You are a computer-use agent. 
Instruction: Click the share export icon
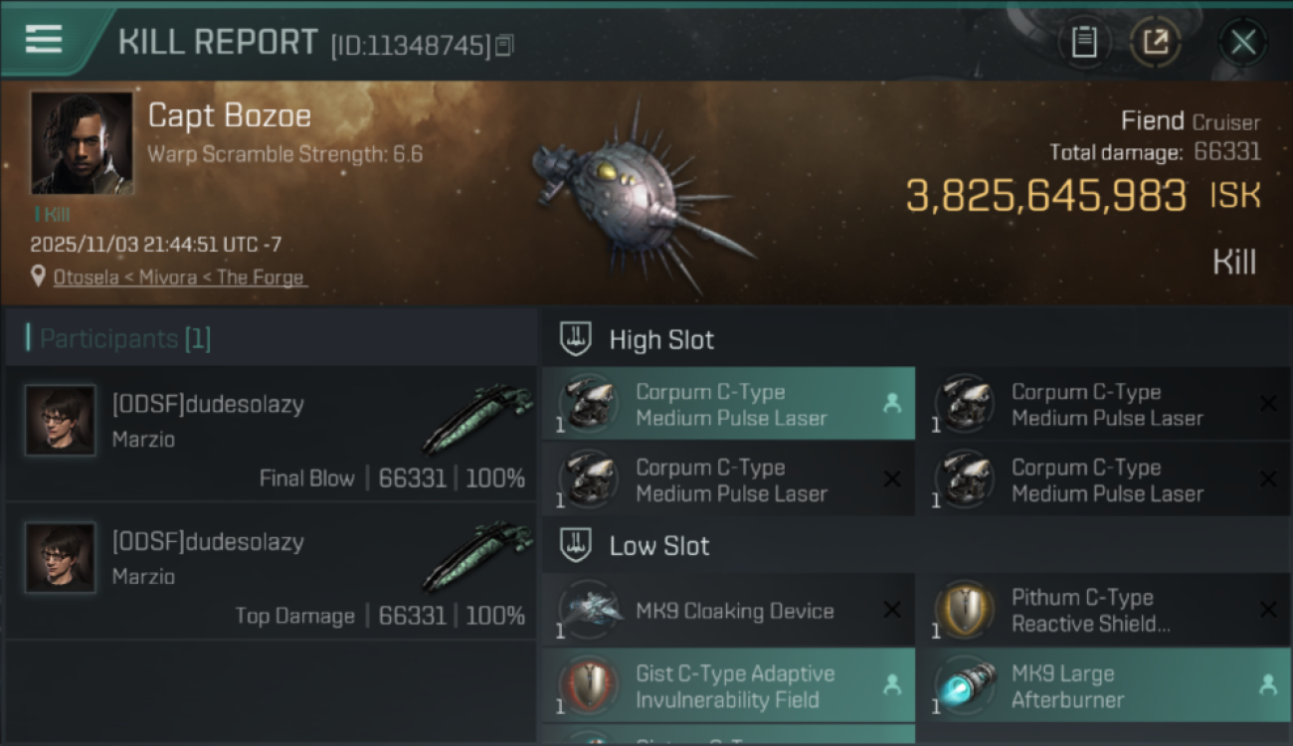[x=1156, y=43]
